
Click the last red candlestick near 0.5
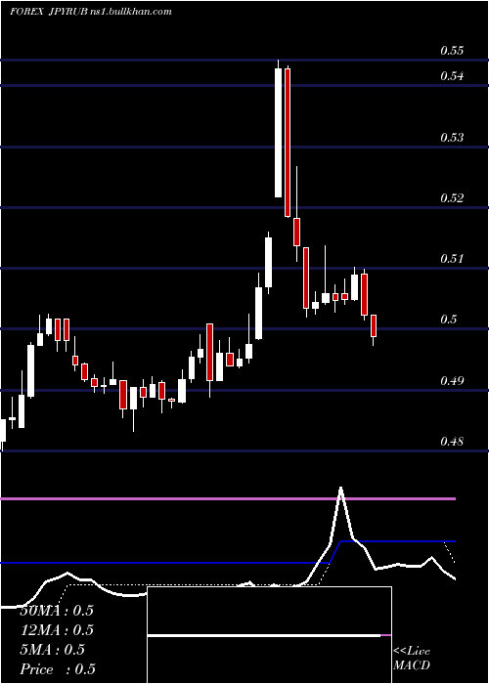374,327
